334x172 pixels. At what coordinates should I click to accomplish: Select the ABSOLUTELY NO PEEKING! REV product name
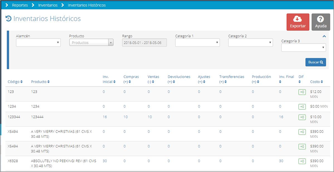pos(63,163)
